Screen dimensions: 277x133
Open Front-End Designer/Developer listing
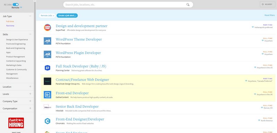80,119
